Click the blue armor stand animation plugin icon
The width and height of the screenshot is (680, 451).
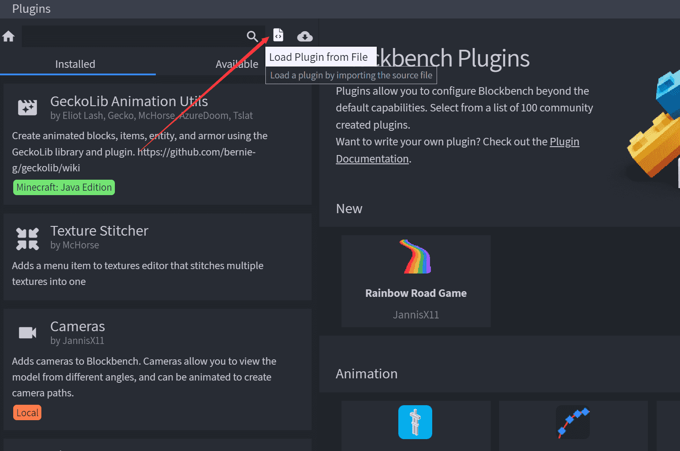[415, 422]
